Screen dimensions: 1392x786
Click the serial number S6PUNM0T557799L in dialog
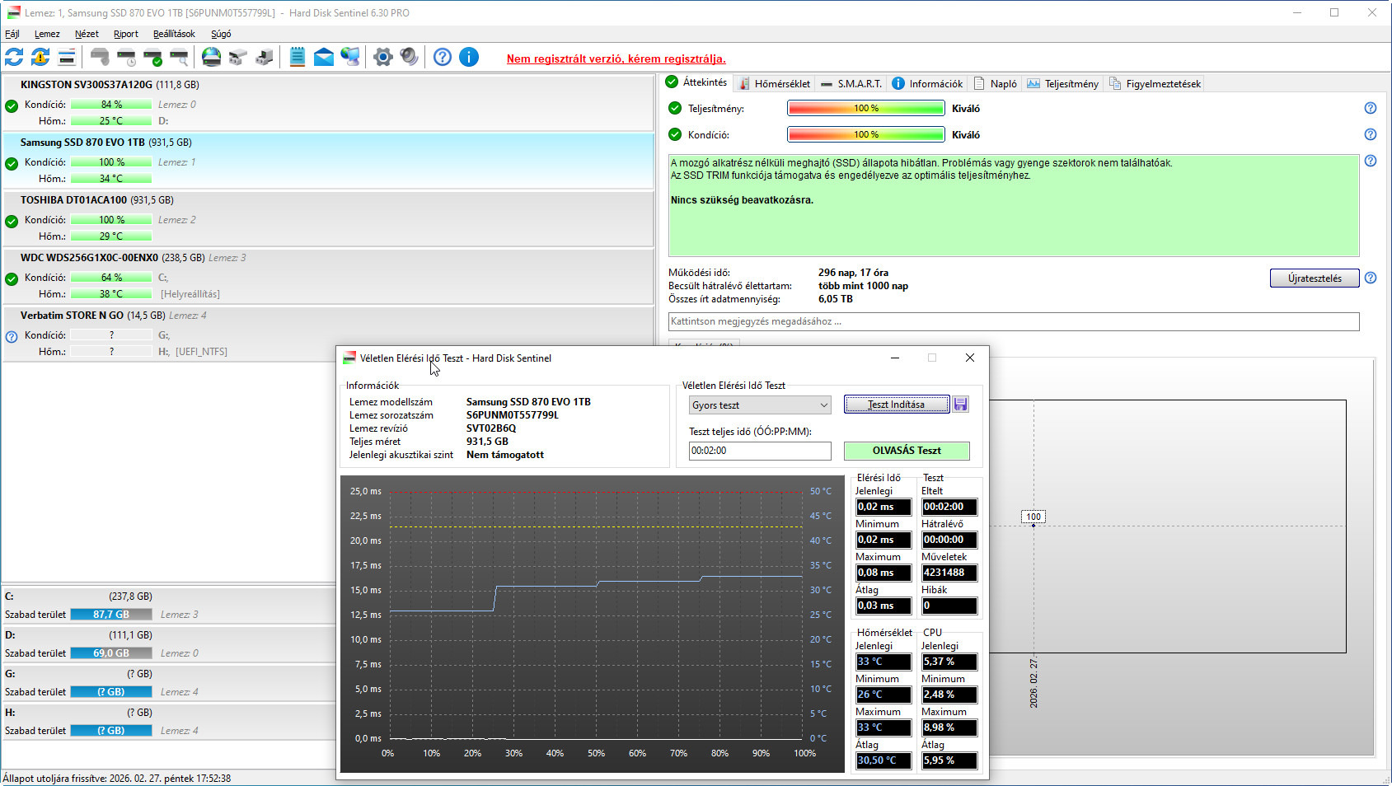[x=513, y=415]
